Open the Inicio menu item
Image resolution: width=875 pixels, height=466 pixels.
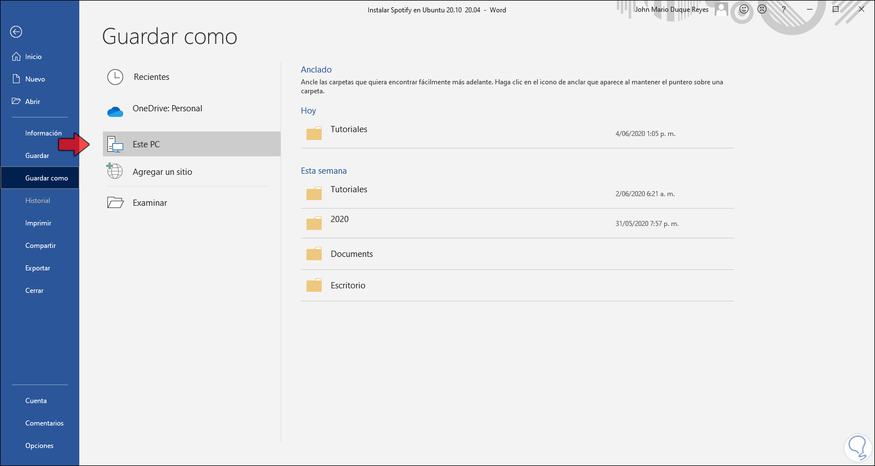pyautogui.click(x=33, y=57)
